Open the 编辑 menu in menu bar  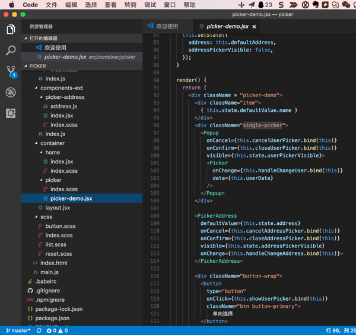point(71,5)
